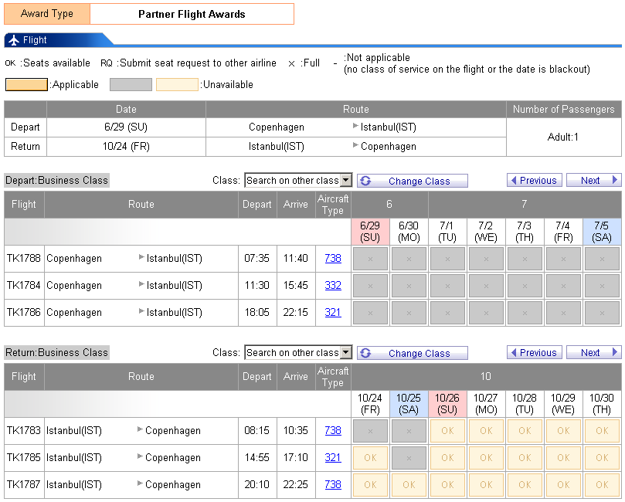Screen dimensions: 625x502
Task: Select OK seat for TK1785 on 10/24
Action: click(370, 458)
